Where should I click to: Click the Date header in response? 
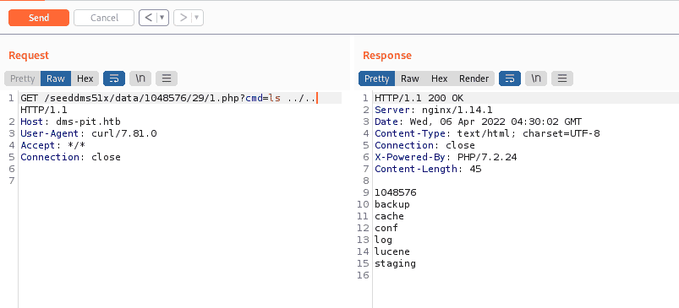478,122
